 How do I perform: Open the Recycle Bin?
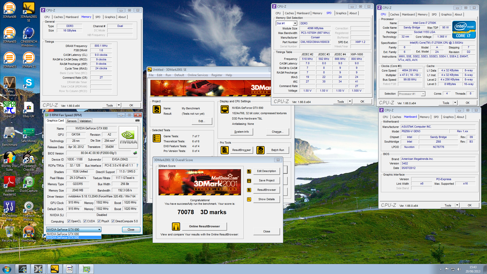click(9, 234)
